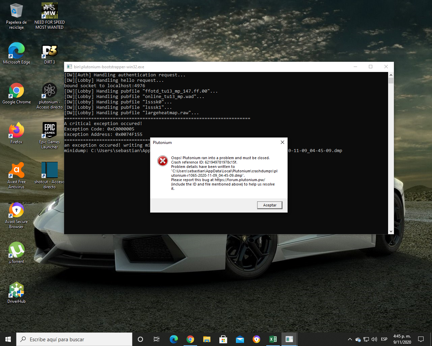Click the active console app on taskbar
The image size is (432, 346).
coord(289,339)
